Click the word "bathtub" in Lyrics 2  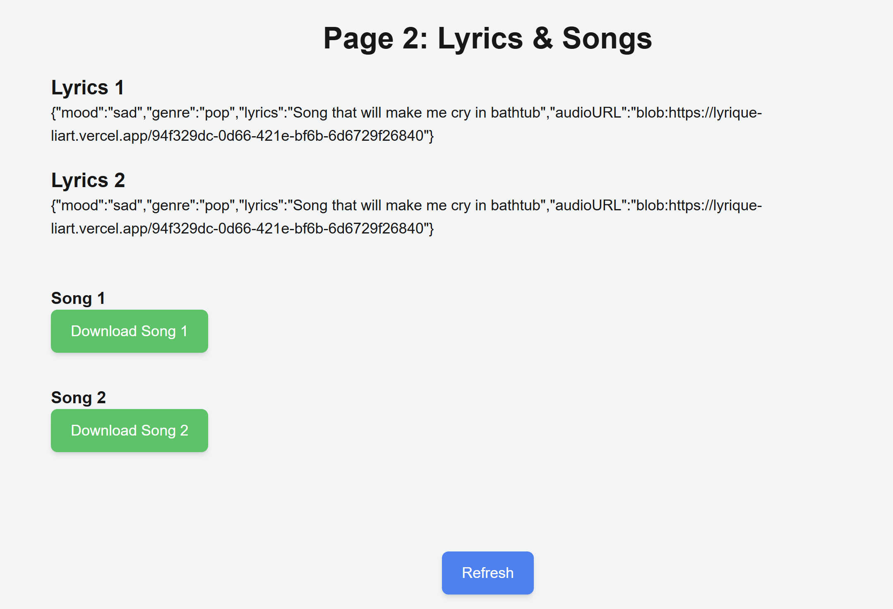[515, 205]
